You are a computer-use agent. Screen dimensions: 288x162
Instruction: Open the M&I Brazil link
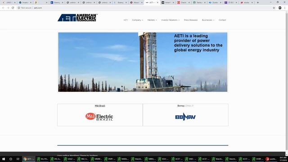click(x=100, y=106)
